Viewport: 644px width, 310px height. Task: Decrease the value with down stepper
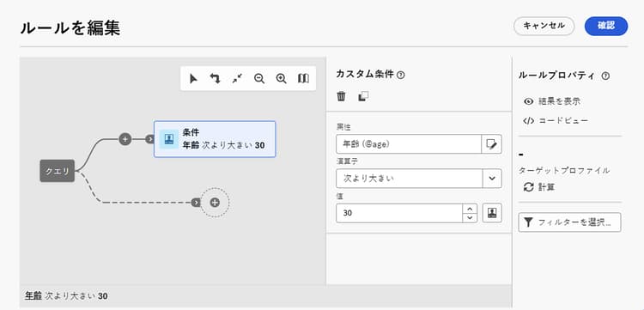pyautogui.click(x=470, y=218)
